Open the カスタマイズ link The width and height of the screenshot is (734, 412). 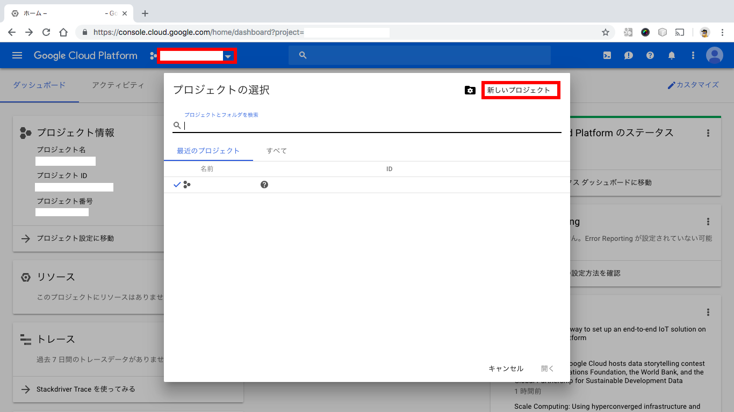[694, 84]
